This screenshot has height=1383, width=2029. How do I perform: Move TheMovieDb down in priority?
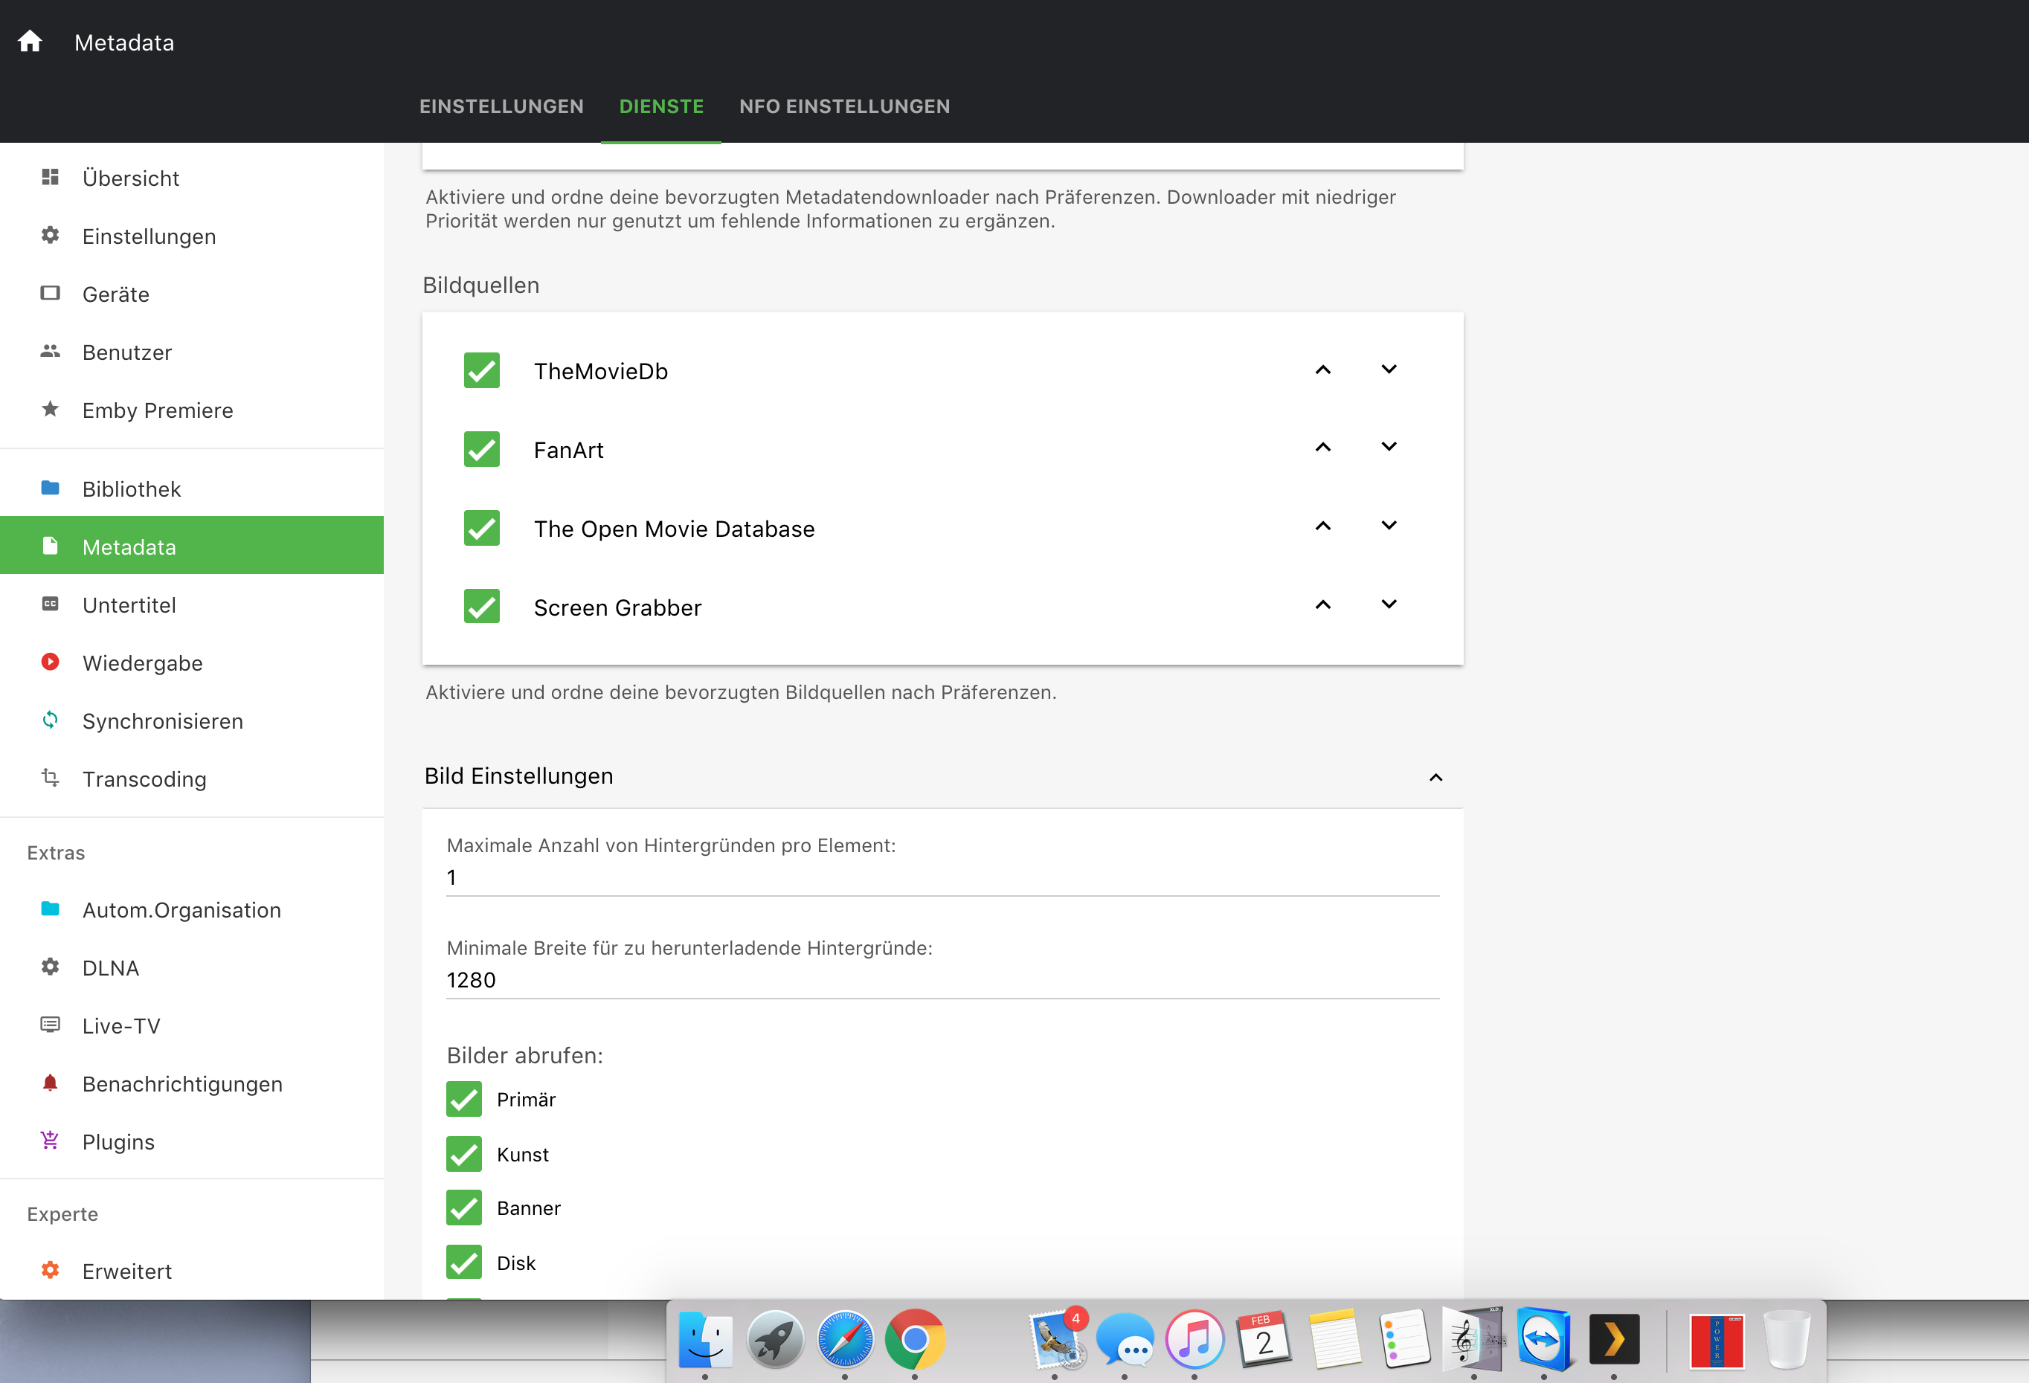click(x=1389, y=369)
